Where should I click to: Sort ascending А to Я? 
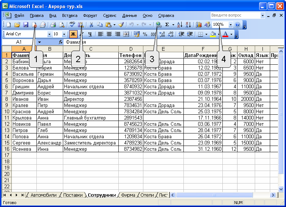(x=180, y=25)
